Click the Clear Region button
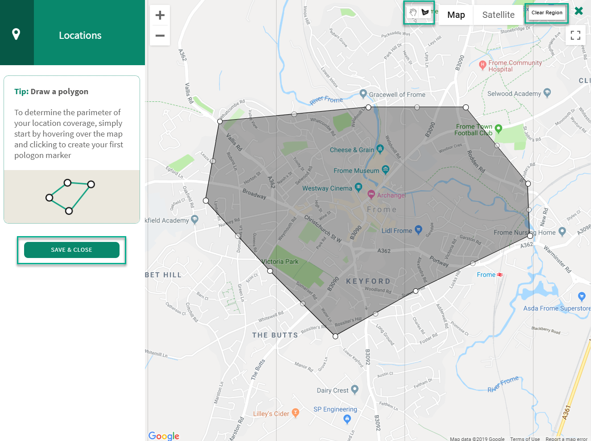The image size is (591, 441). 547,13
